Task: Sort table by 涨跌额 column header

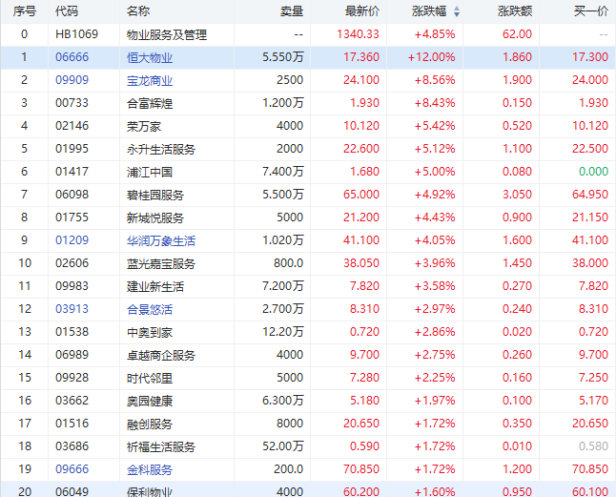Action: [x=515, y=11]
